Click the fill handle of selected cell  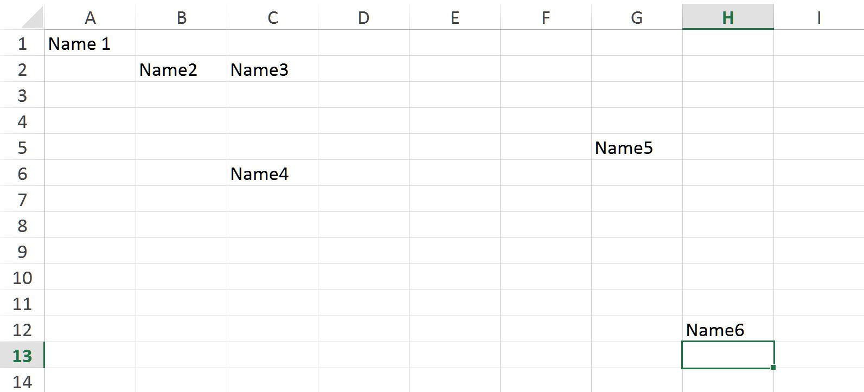(773, 368)
